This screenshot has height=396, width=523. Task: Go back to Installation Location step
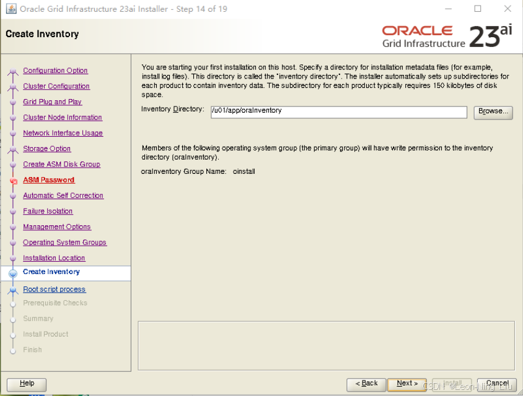pyautogui.click(x=54, y=259)
